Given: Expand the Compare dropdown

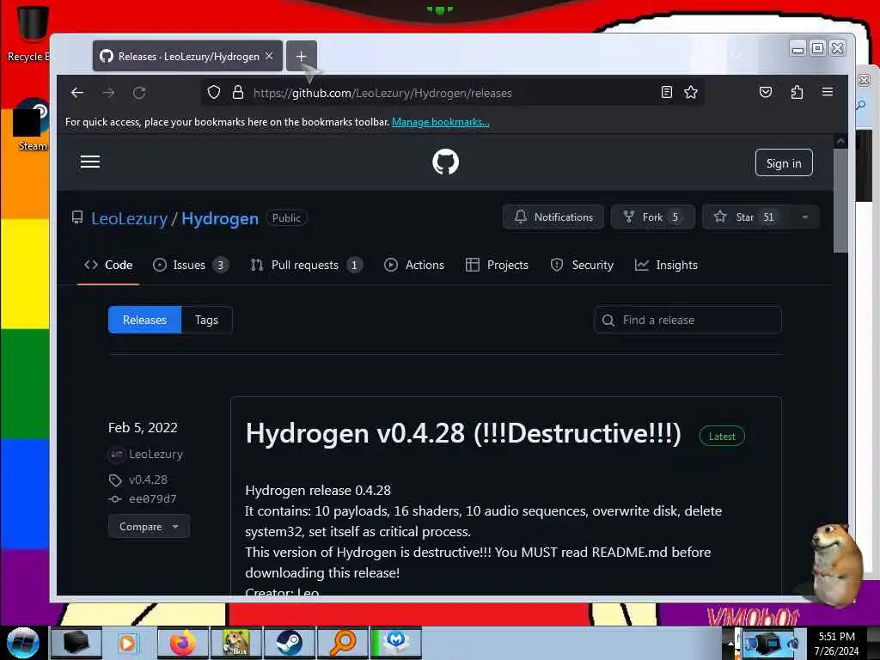Looking at the screenshot, I should point(149,527).
